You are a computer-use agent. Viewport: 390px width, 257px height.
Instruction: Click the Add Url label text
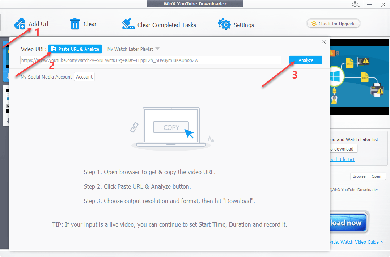tap(39, 24)
